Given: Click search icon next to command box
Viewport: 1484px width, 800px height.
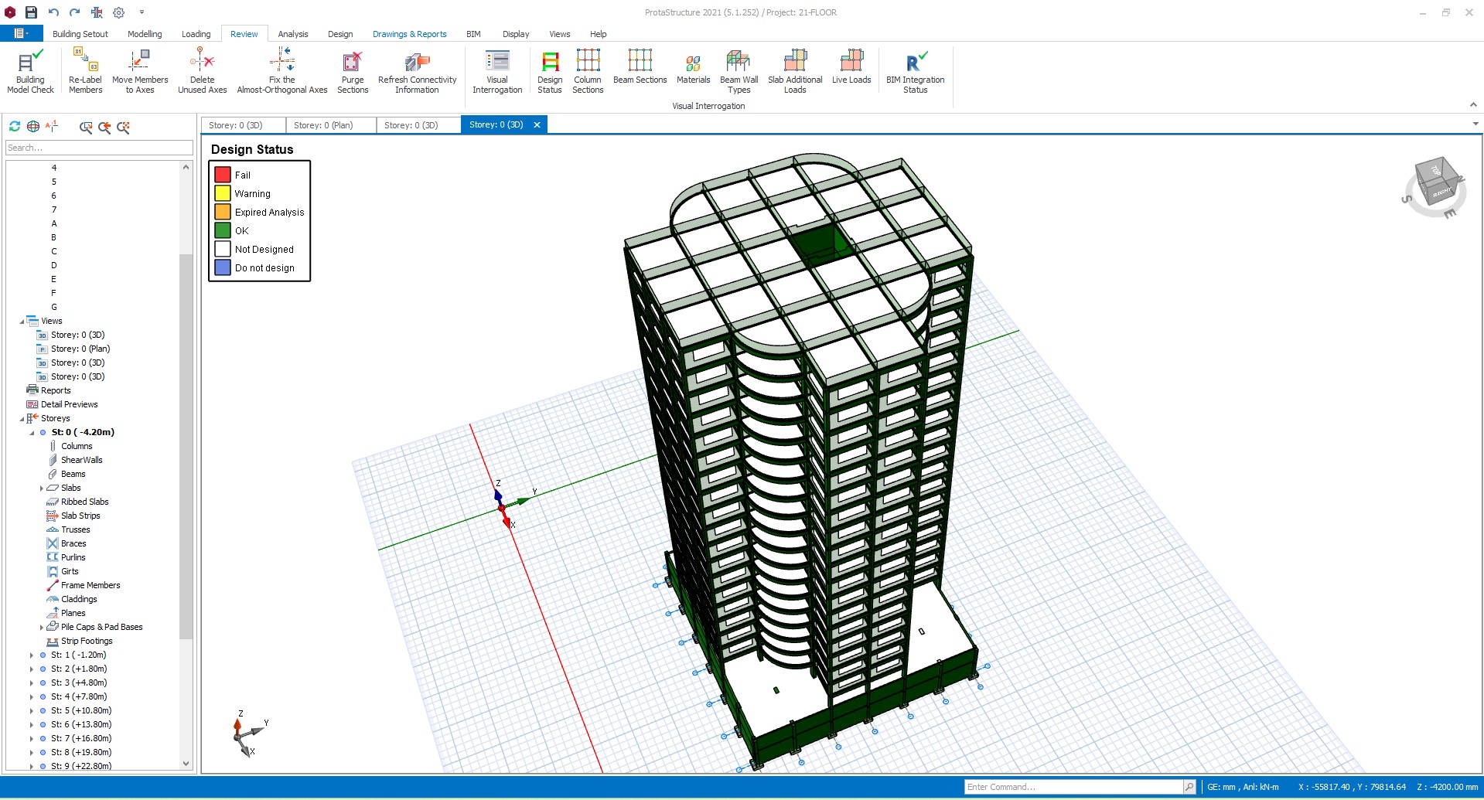Looking at the screenshot, I should pyautogui.click(x=1189, y=787).
